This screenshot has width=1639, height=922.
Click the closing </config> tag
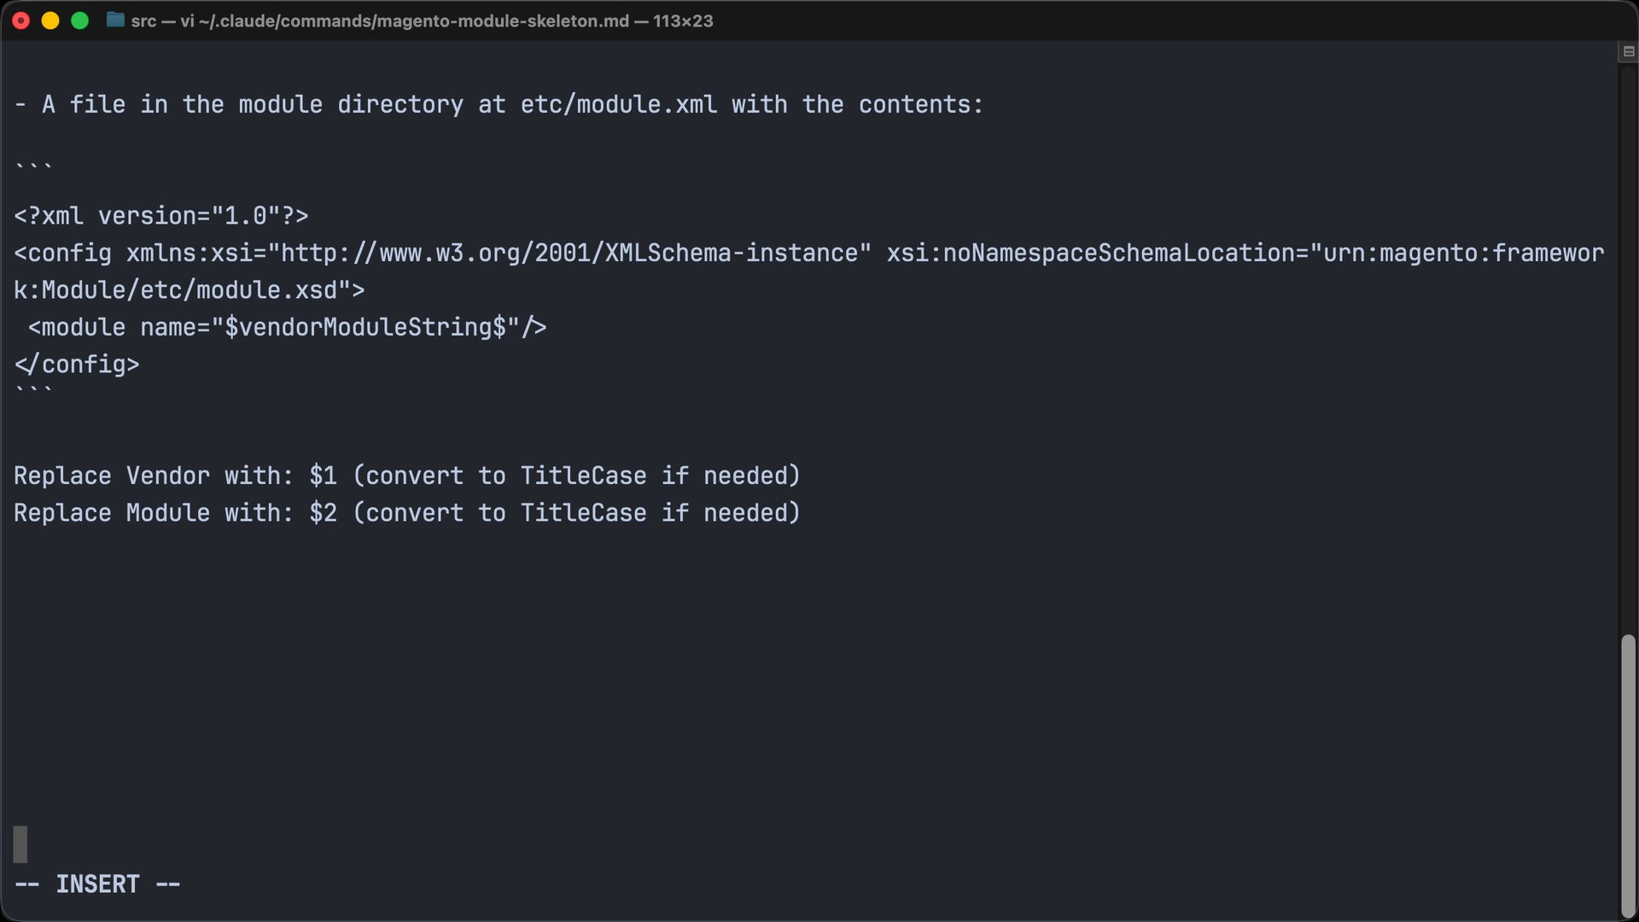click(77, 365)
